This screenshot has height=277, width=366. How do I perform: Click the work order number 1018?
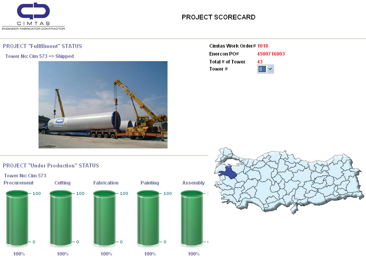263,46
